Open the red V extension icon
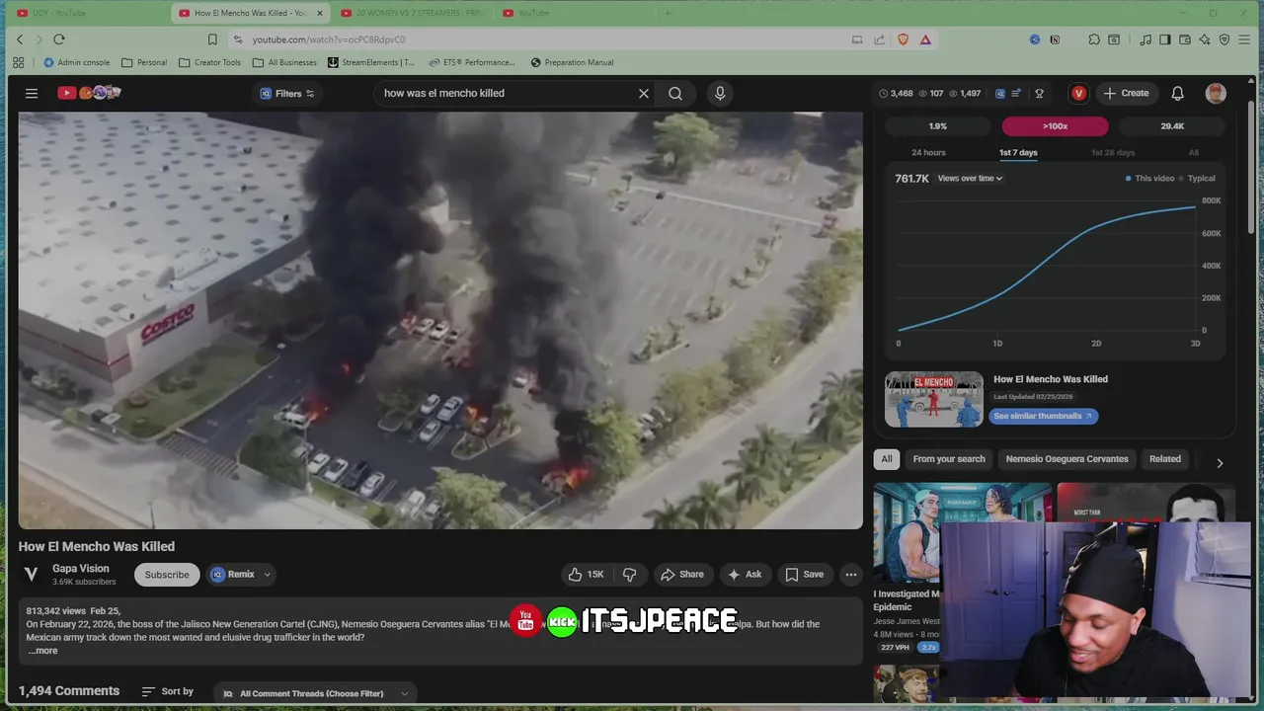Image resolution: width=1264 pixels, height=711 pixels. (1078, 93)
